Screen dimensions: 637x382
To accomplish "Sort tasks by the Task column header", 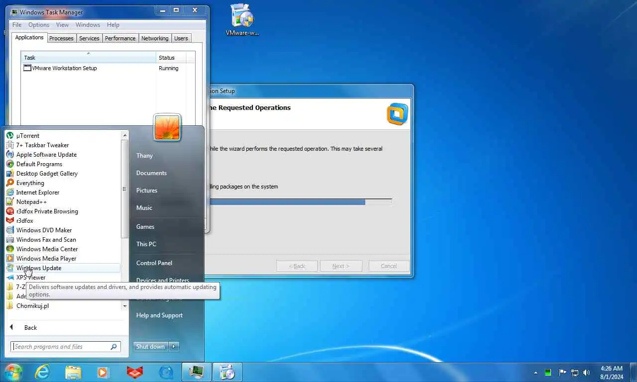I will (x=88, y=57).
